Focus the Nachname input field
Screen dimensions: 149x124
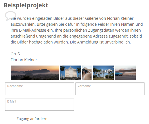(39, 89)
